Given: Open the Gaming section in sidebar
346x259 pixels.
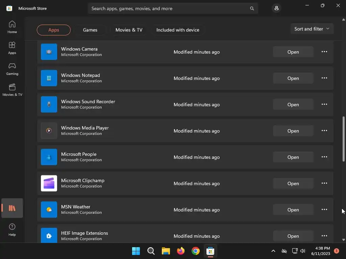Looking at the screenshot, I should (12, 69).
